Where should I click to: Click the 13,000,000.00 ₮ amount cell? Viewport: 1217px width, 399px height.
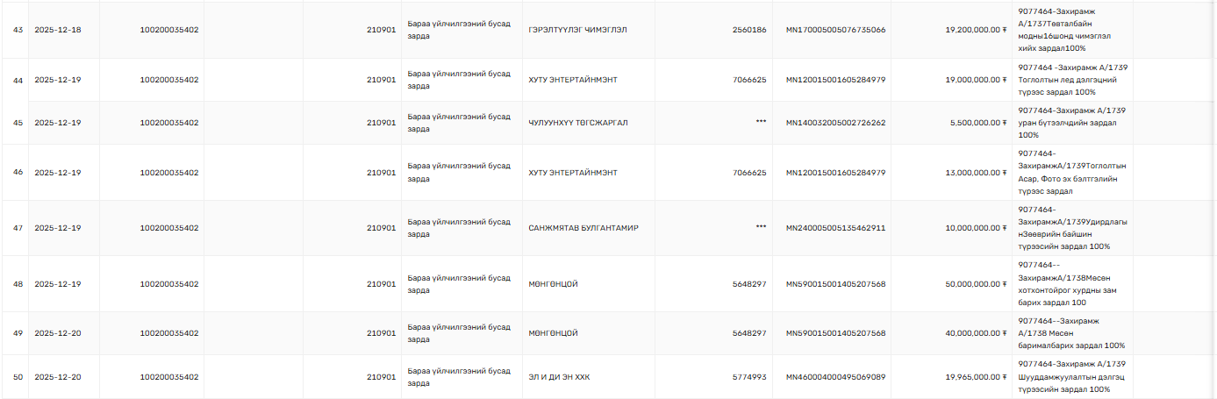(976, 173)
